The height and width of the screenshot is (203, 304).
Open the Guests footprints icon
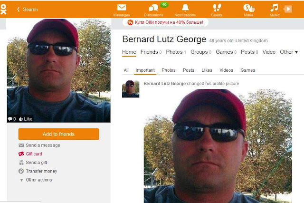point(217,8)
